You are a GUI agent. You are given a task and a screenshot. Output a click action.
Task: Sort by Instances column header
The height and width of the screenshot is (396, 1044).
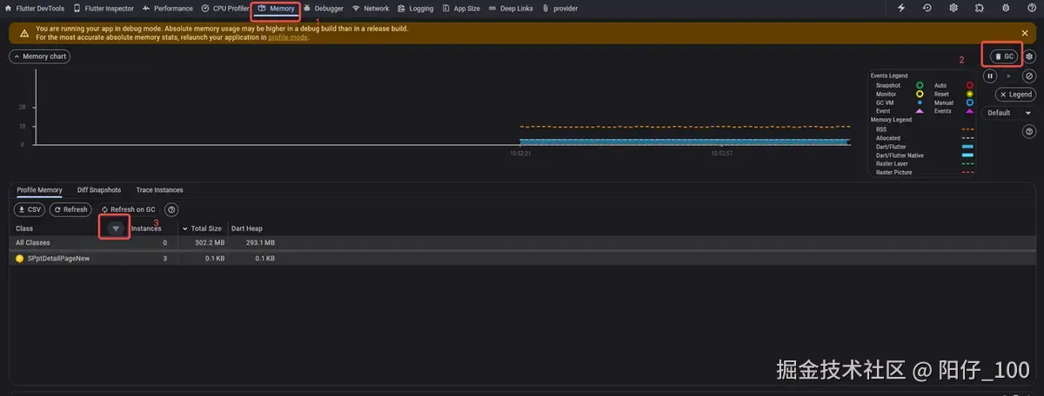[145, 228]
